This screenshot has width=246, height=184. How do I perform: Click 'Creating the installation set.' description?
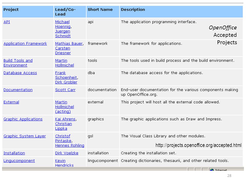click(x=148, y=153)
